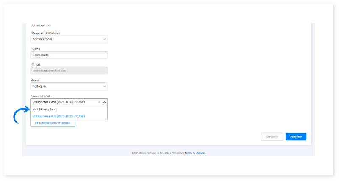The image size is (339, 181).
Task: Click the Moloni copyright footer text
Action: [x=157, y=153]
